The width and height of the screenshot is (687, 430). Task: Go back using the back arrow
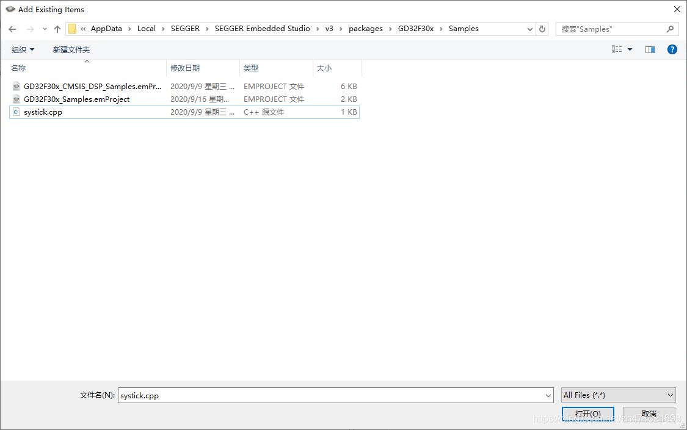(x=12, y=29)
